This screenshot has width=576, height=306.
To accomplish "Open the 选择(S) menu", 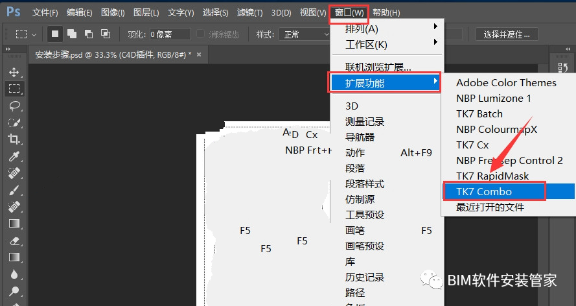I will 215,12.
